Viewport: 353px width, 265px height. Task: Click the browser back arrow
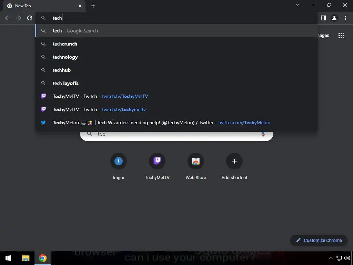(x=8, y=18)
